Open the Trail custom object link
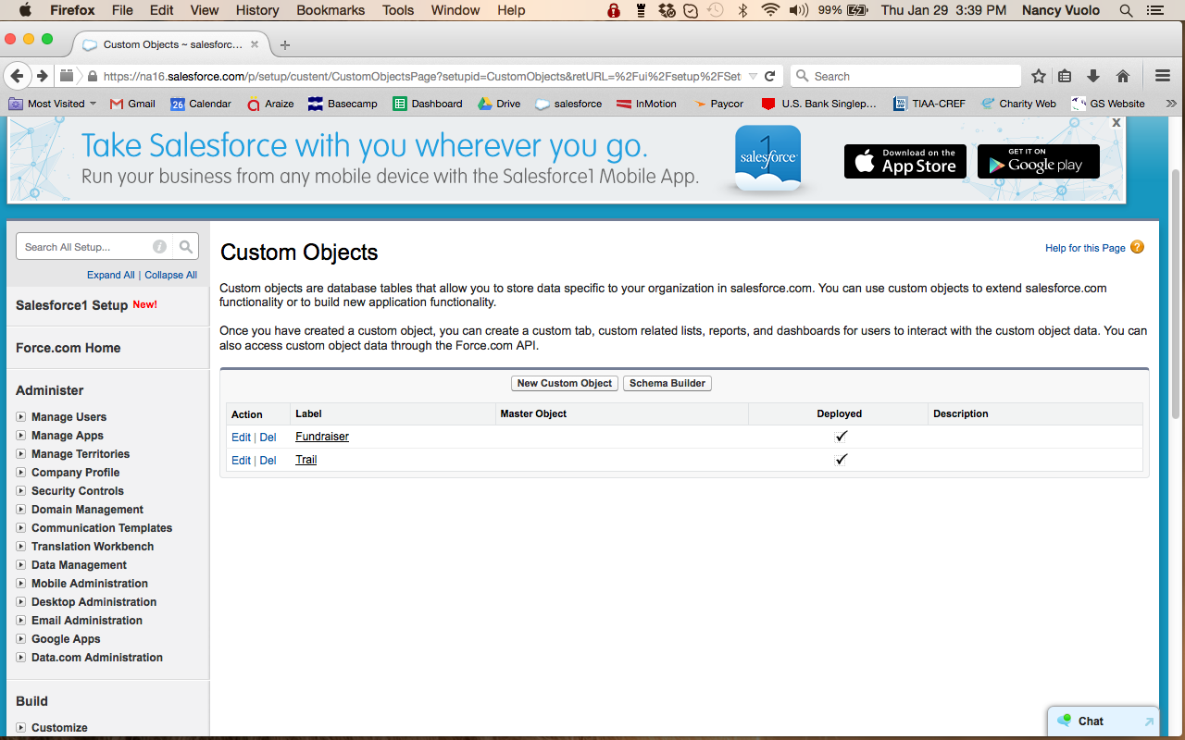The image size is (1185, 740). point(306,460)
